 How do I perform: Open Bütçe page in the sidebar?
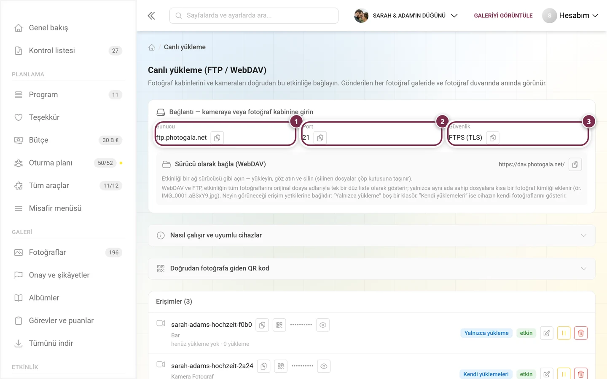(68, 140)
